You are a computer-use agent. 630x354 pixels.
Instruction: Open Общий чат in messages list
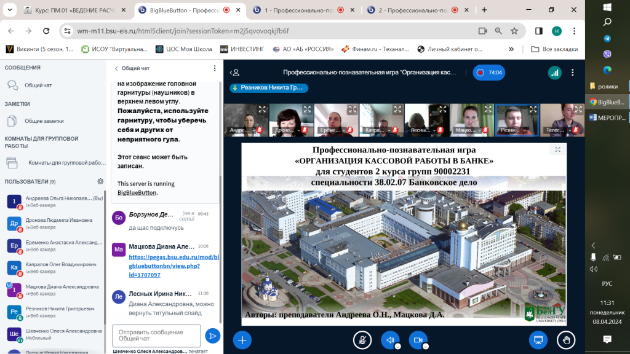pyautogui.click(x=38, y=85)
